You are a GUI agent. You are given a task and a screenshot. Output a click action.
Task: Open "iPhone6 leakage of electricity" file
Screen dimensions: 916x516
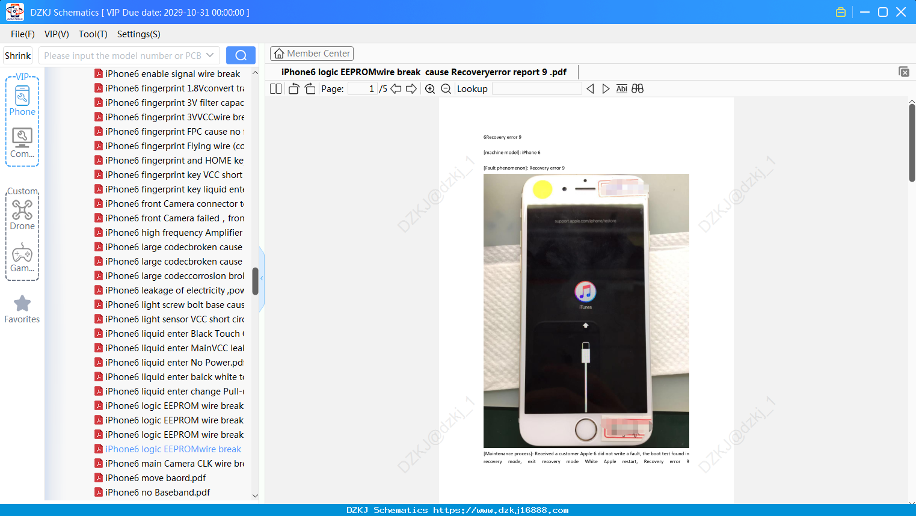[170, 290]
